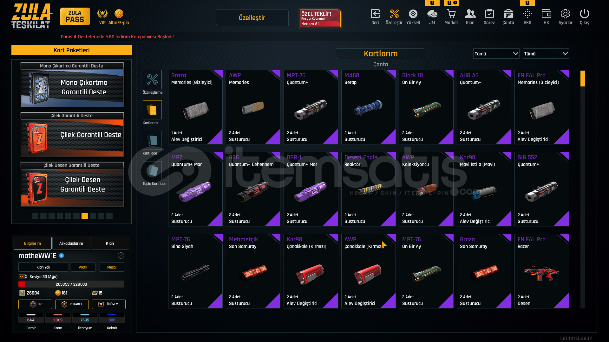Image resolution: width=609 pixels, height=342 pixels.
Task: Click the Özel Teklif Hemen Al banner
Action: pos(320,18)
